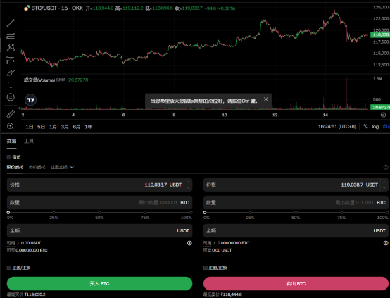Select the chart pattern drawing tool

point(11,47)
